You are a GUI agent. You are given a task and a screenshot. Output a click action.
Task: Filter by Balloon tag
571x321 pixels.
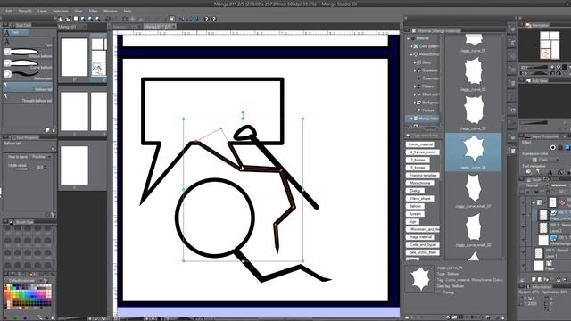(x=415, y=206)
